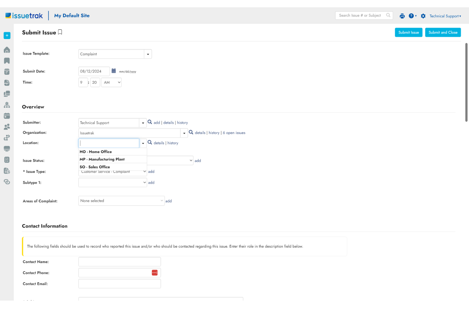The height and width of the screenshot is (313, 469).
Task: Click the blue plus icon to create new
Action: [7, 35]
